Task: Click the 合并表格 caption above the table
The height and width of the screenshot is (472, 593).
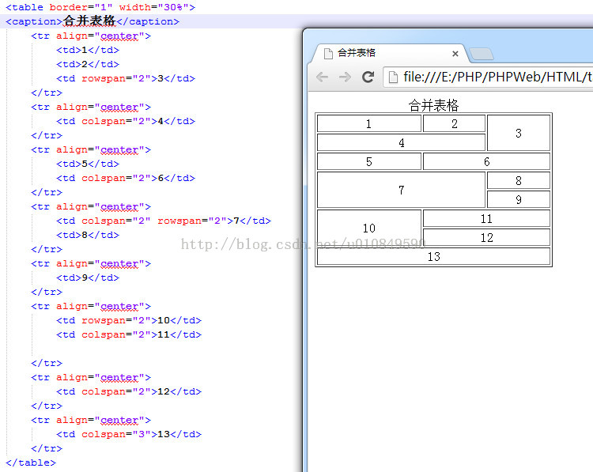Action: point(433,105)
